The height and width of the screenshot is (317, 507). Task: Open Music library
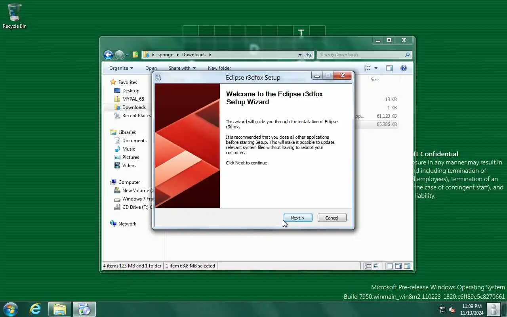point(125,149)
